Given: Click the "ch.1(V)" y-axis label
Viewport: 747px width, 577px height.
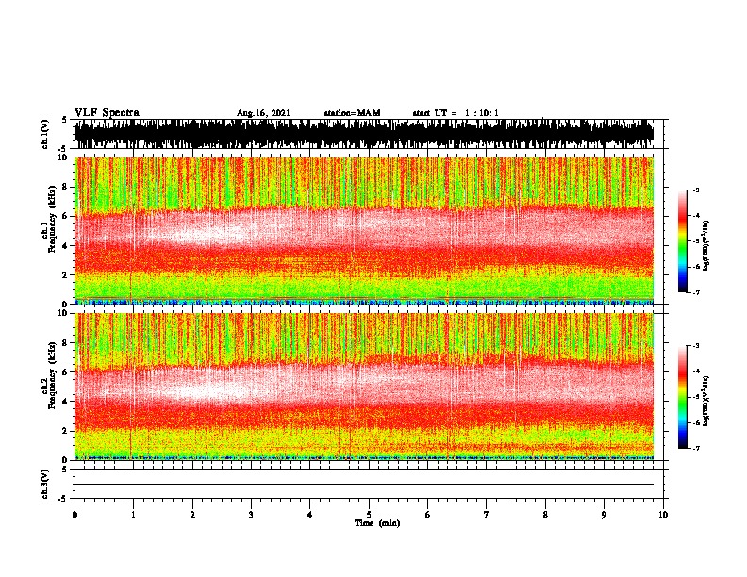Looking at the screenshot, I should click(44, 134).
